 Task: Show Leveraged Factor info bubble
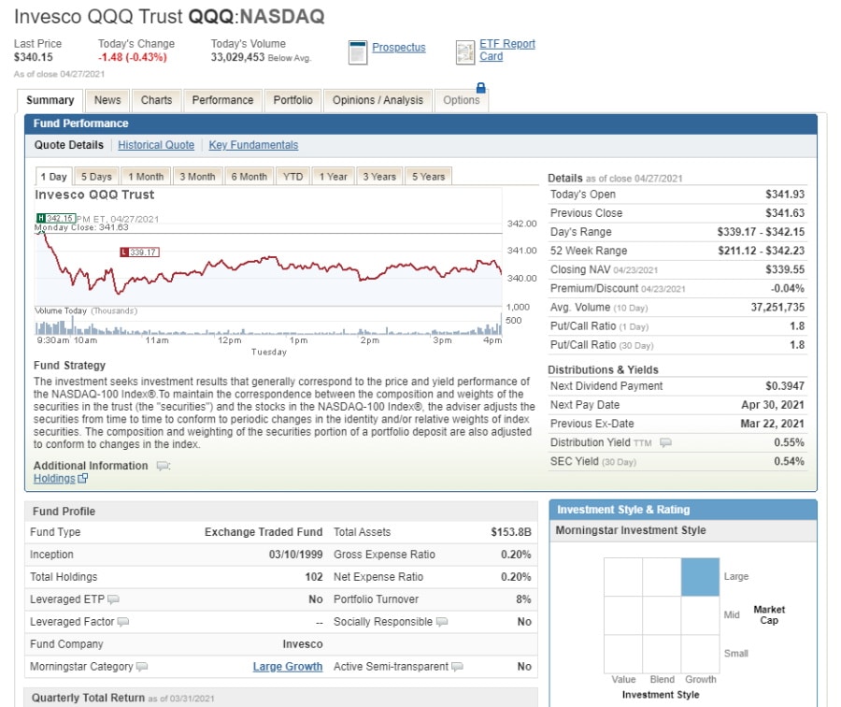click(x=122, y=622)
